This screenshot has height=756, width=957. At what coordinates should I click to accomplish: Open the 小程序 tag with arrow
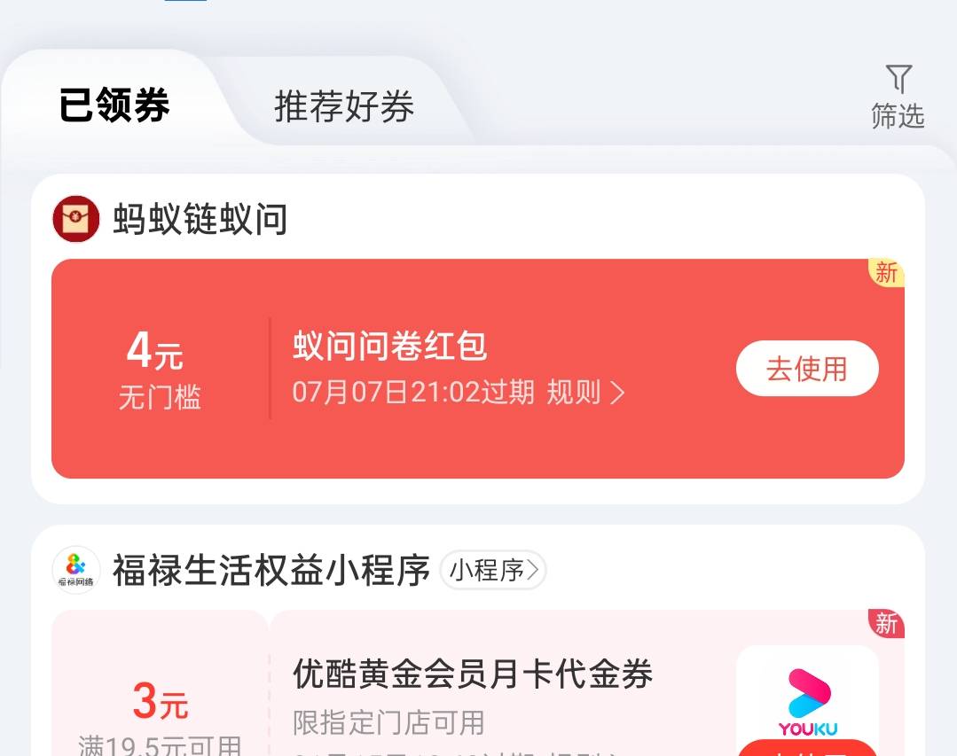(493, 571)
